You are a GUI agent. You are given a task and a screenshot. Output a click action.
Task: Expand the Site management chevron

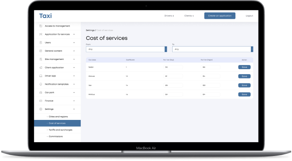point(74,59)
